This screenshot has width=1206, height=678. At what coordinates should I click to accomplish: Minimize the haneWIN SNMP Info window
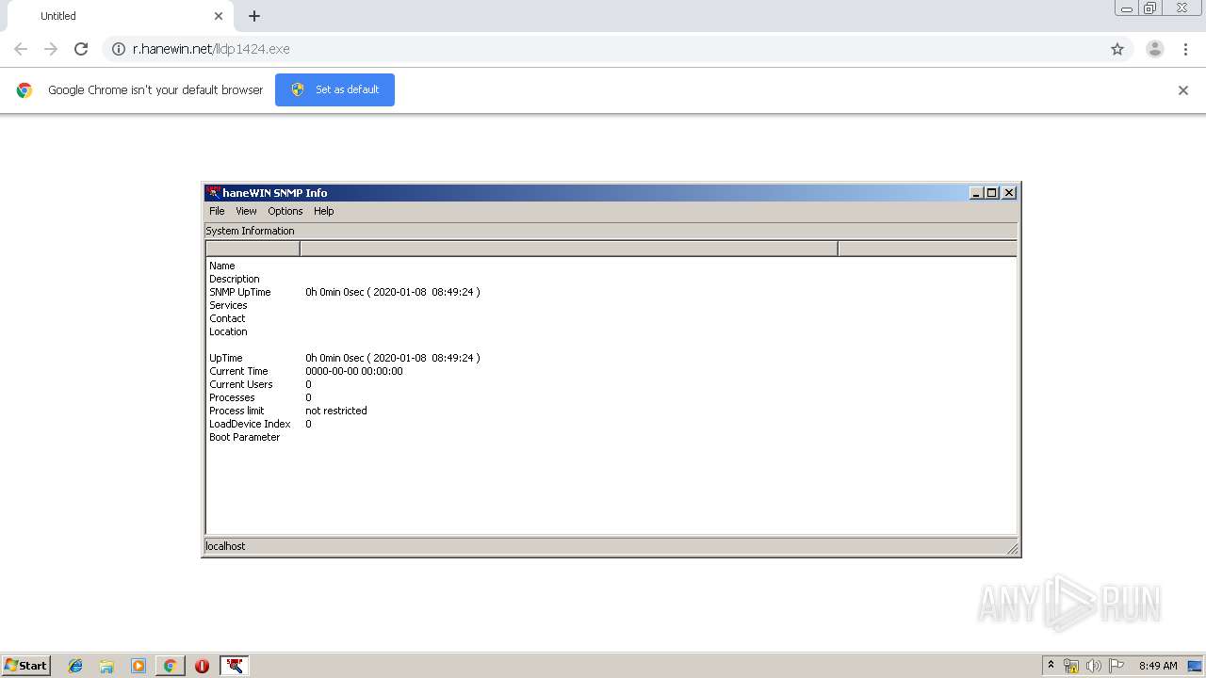[977, 192]
